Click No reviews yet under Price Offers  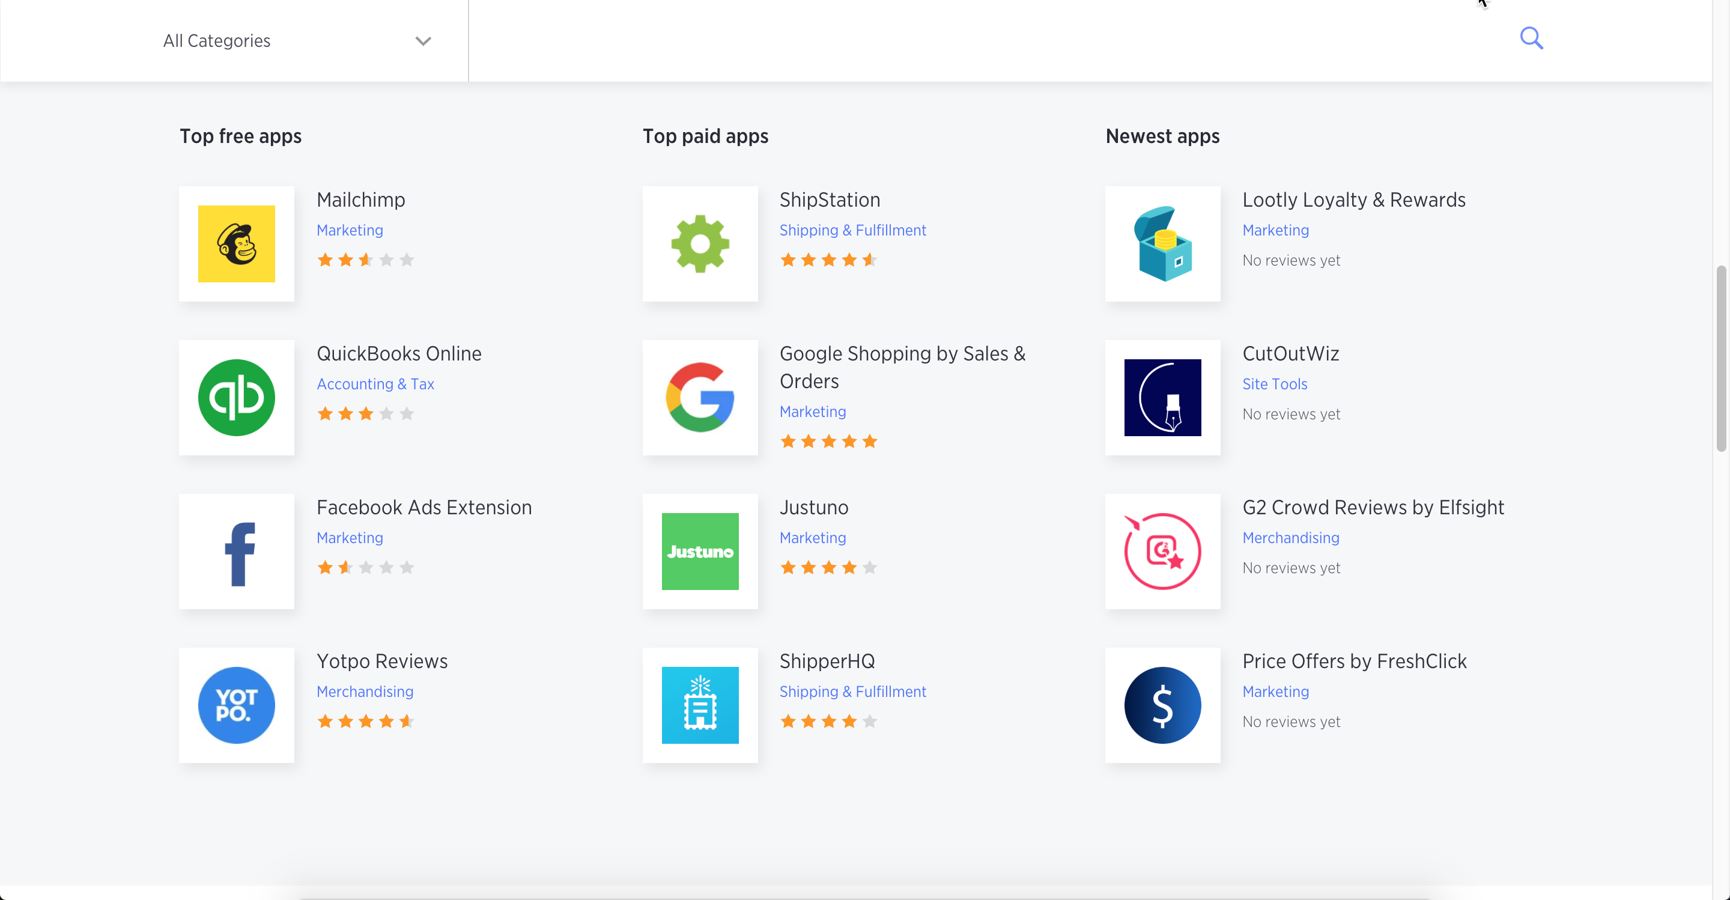(x=1291, y=722)
